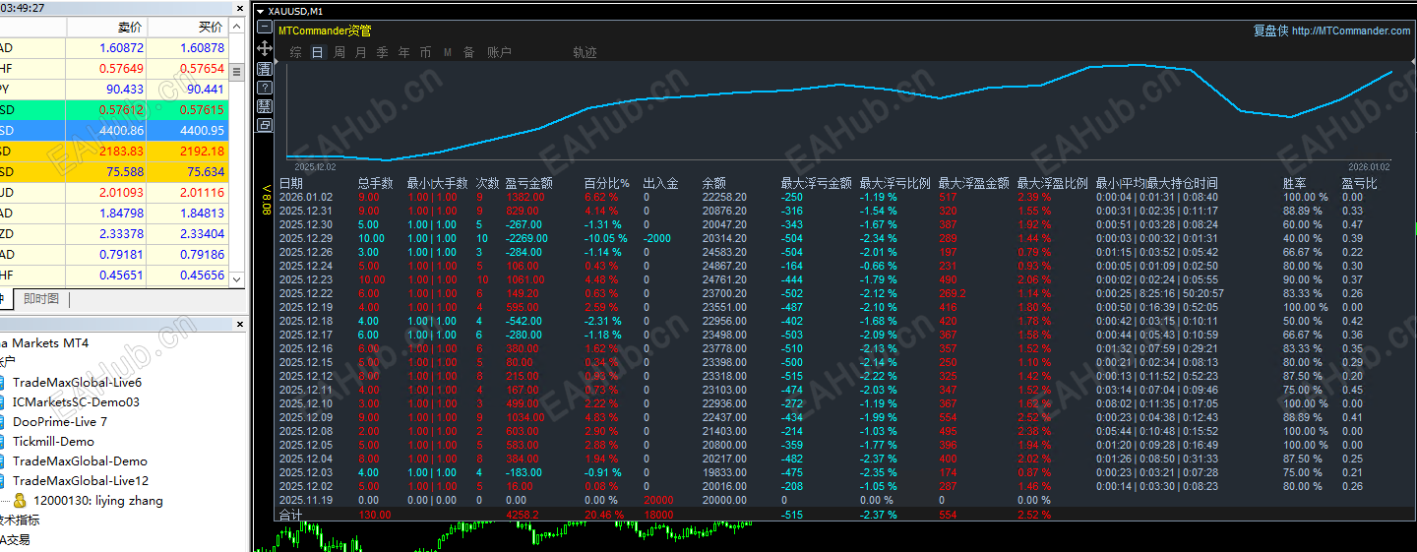Select the 4400.86 bid price row in Market Watch

[x=113, y=130]
